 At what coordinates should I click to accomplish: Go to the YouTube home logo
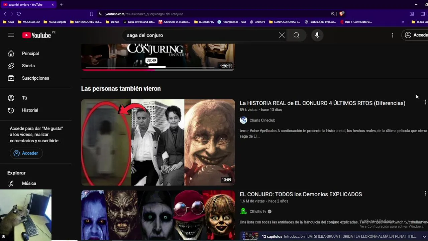click(36, 35)
